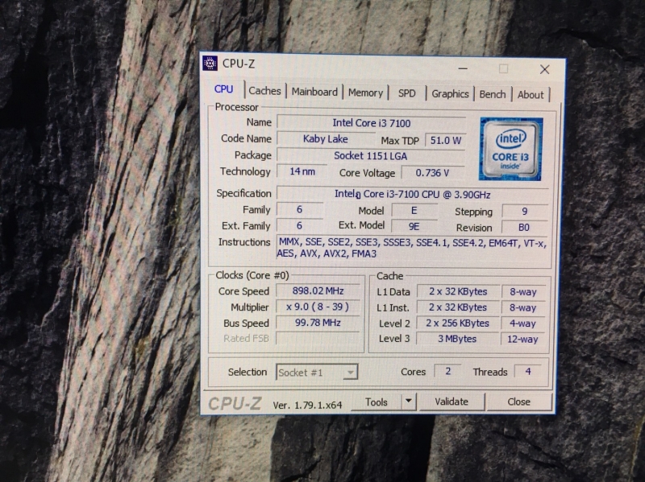Click the Core Speed value '898.02 MHz'
Viewport: 645px width, 482px height.
[318, 290]
